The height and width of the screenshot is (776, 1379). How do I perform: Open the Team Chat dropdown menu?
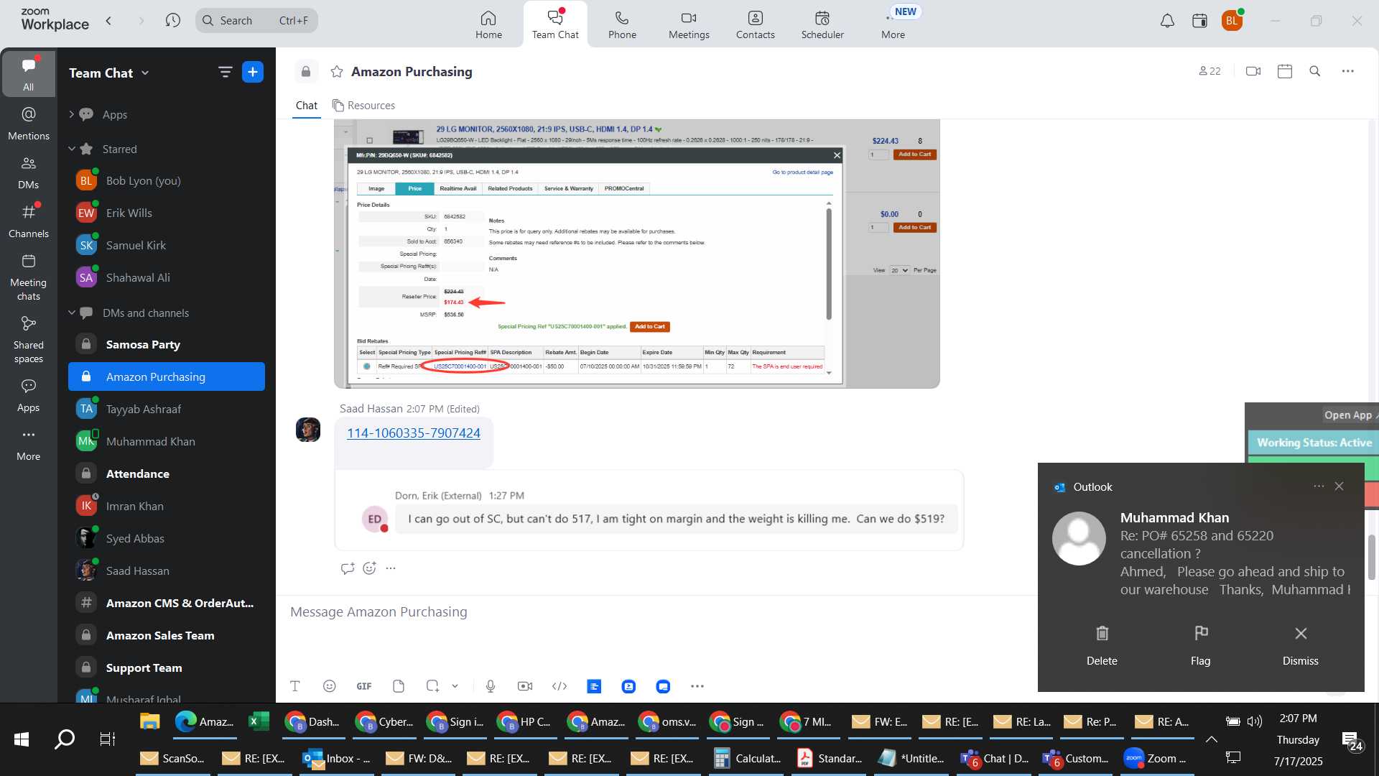click(108, 73)
